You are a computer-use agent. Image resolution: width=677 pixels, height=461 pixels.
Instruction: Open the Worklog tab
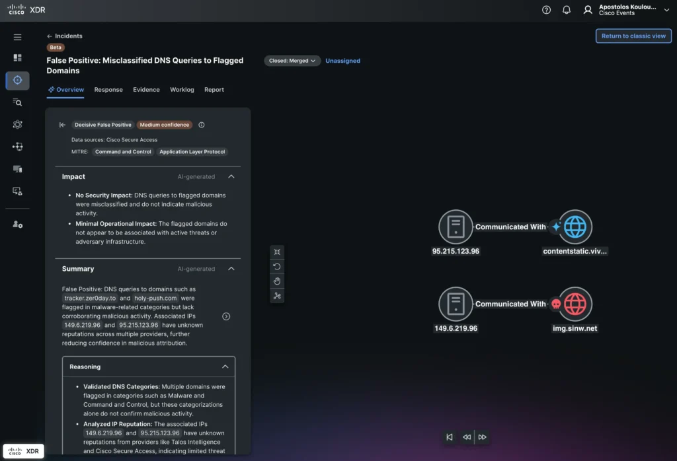[x=182, y=89]
